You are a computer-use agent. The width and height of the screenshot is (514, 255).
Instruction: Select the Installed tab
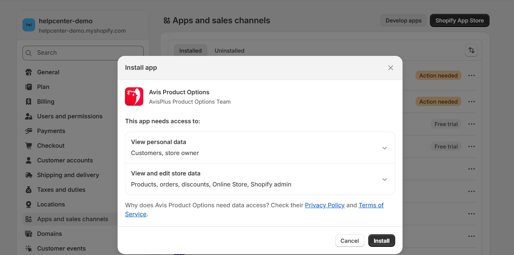pyautogui.click(x=190, y=51)
